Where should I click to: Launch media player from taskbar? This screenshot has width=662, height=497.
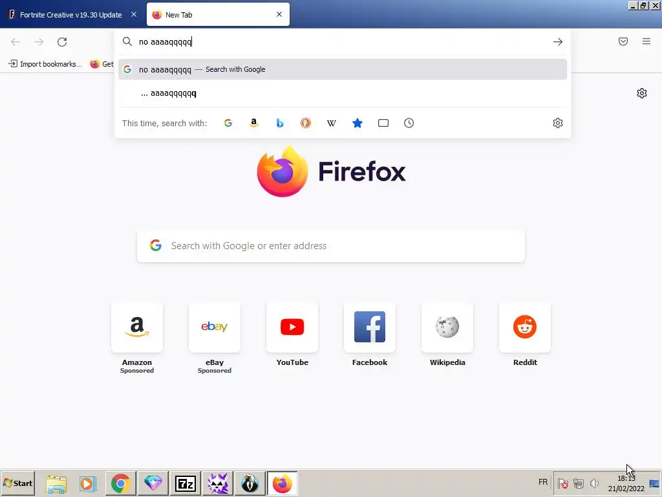click(88, 483)
